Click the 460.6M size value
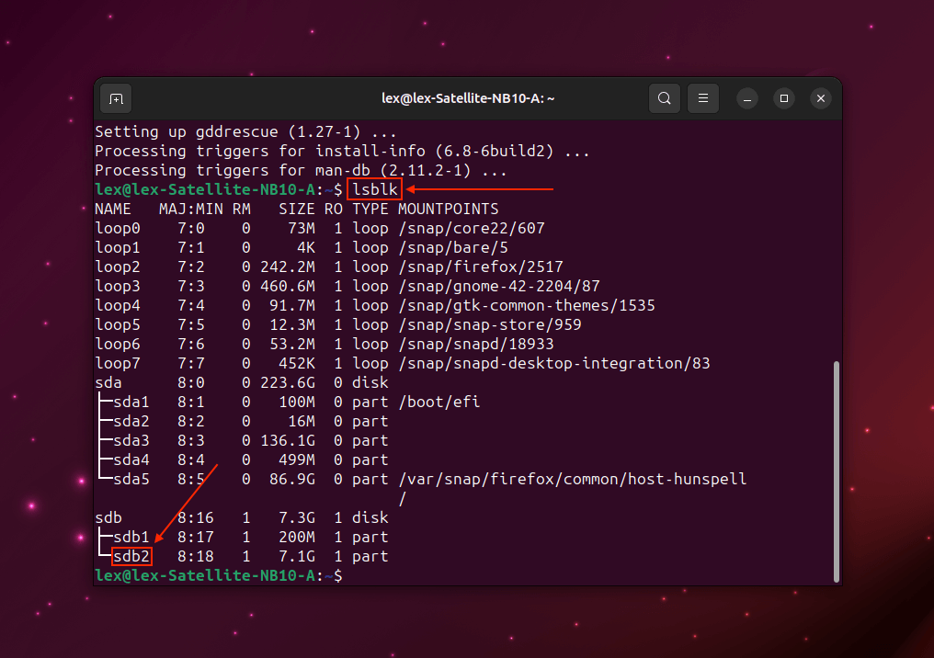Screen dimensions: 934x658 tap(288, 287)
